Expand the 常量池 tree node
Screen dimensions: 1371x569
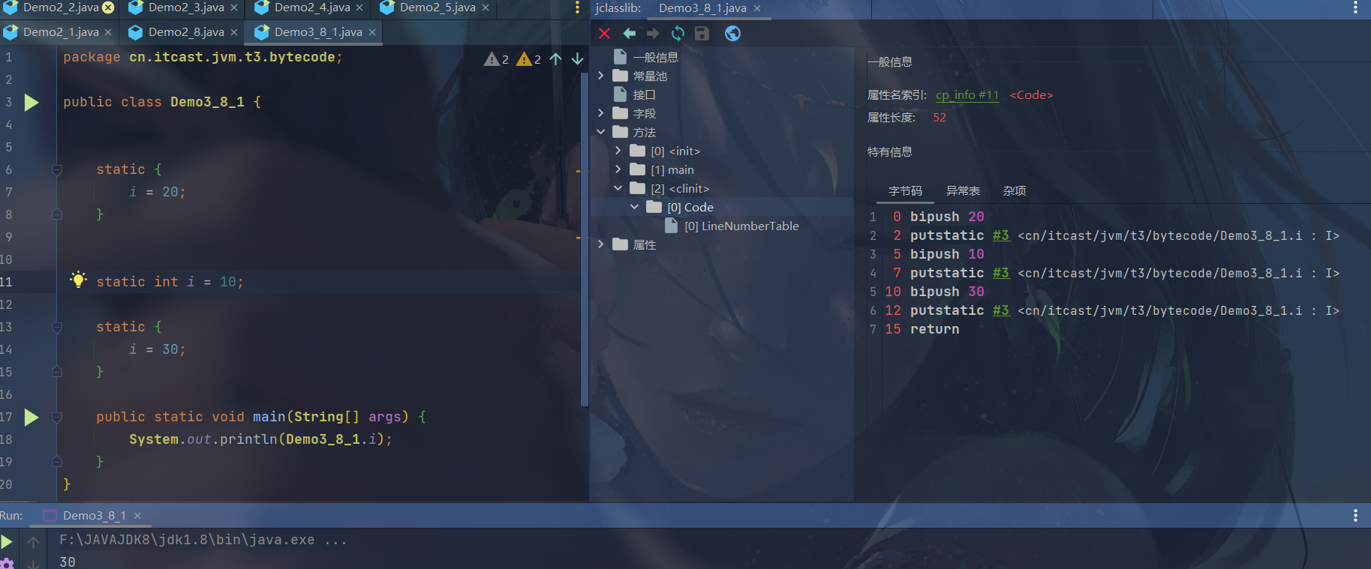pos(601,76)
